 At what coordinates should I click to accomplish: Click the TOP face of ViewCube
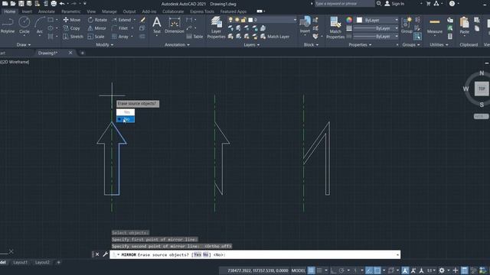click(482, 89)
